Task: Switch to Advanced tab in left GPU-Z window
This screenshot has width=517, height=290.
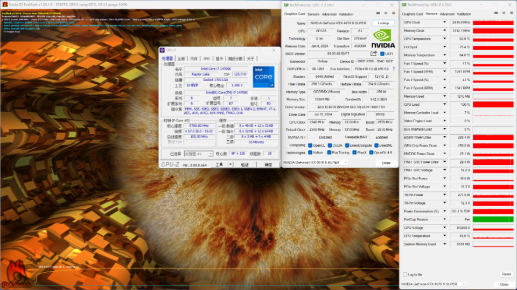Action: 329,14
